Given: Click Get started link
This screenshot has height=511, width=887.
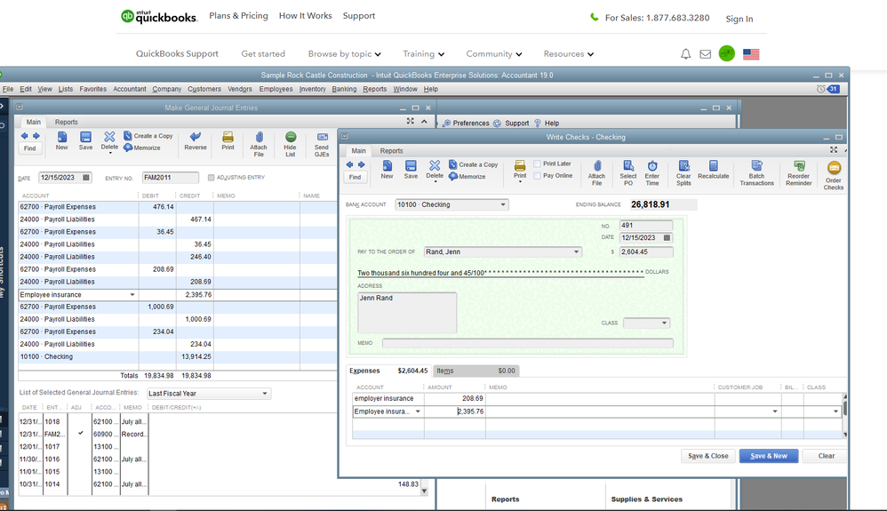Looking at the screenshot, I should click(263, 54).
